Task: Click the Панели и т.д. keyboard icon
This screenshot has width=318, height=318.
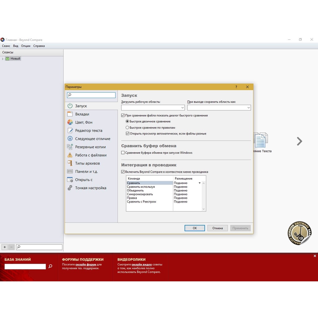Action: (70, 171)
